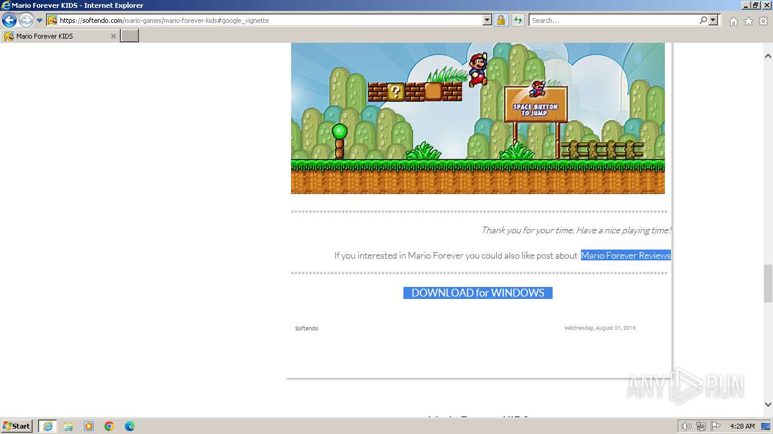
Task: Open the Mario Forever Reviews link
Action: coord(626,256)
